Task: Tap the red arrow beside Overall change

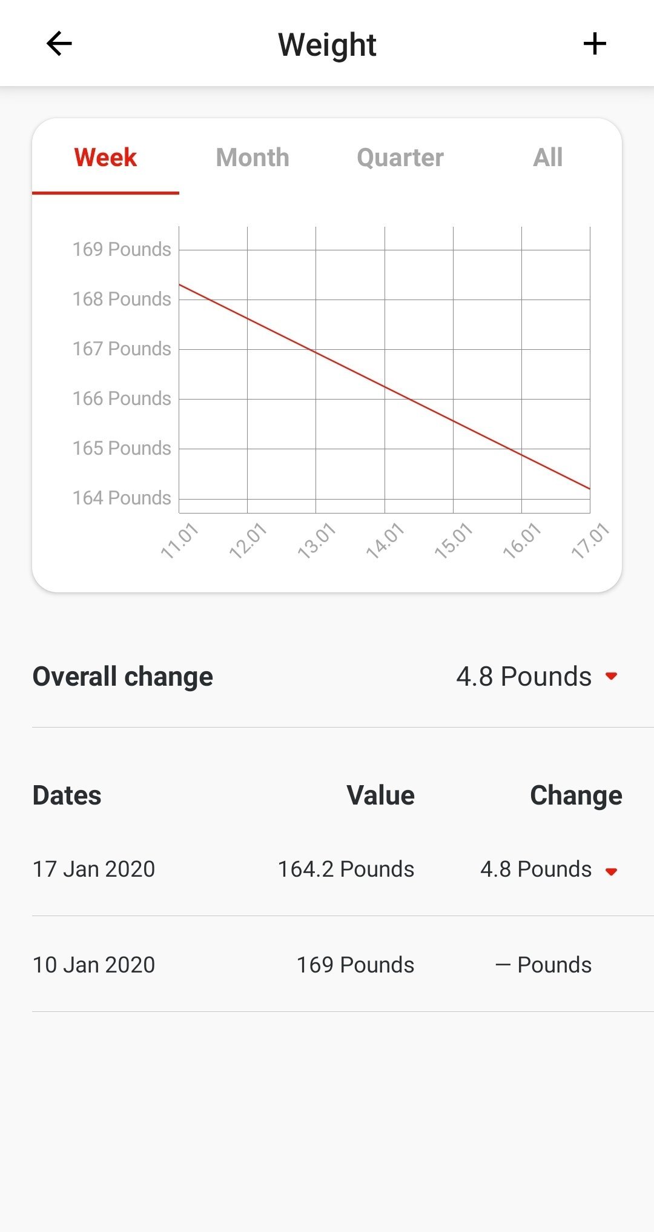Action: pos(611,676)
